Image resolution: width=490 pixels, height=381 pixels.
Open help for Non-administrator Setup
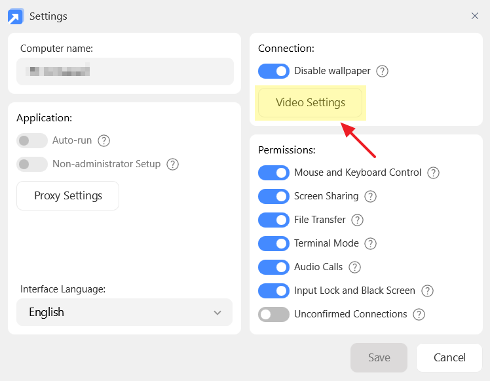173,164
